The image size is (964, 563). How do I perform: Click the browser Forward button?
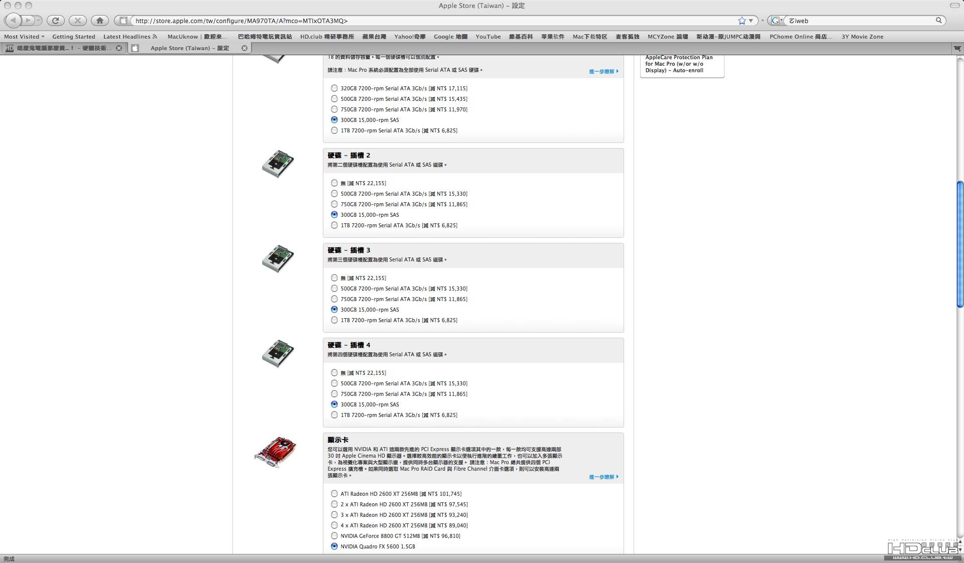point(28,21)
